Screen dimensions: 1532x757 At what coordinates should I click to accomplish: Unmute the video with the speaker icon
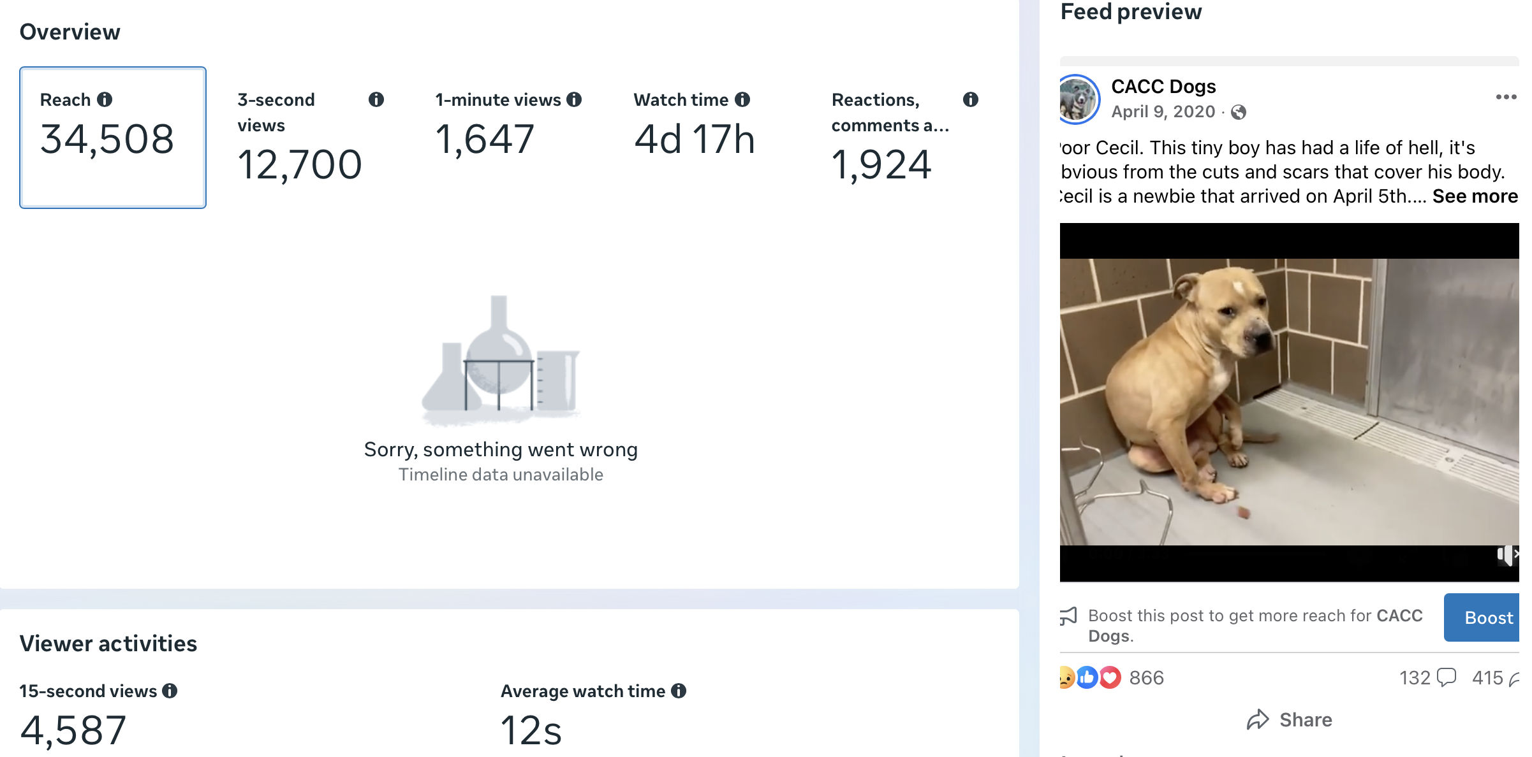tap(1508, 554)
